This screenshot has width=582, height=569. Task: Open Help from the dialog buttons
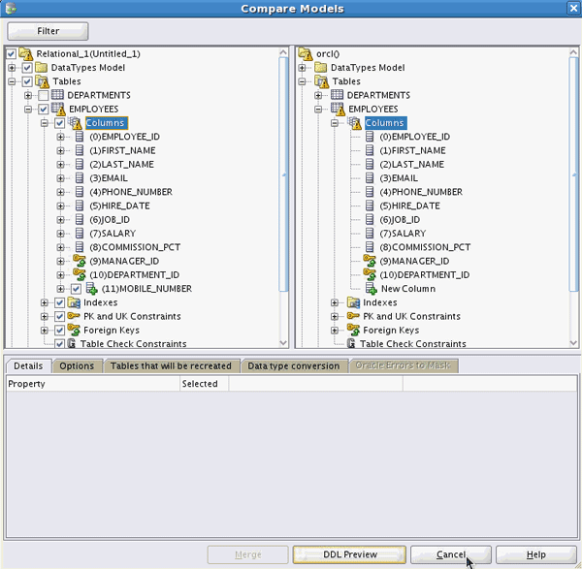point(536,554)
